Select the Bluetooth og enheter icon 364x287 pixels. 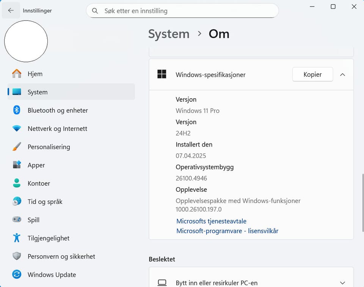pos(17,110)
